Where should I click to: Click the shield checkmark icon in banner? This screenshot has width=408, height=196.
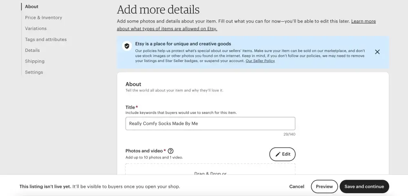point(127,46)
